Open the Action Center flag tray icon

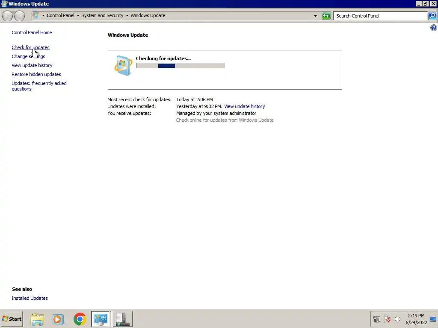(387, 319)
